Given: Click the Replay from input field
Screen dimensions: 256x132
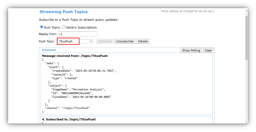Looking at the screenshot, I should pyautogui.click(x=78, y=34).
